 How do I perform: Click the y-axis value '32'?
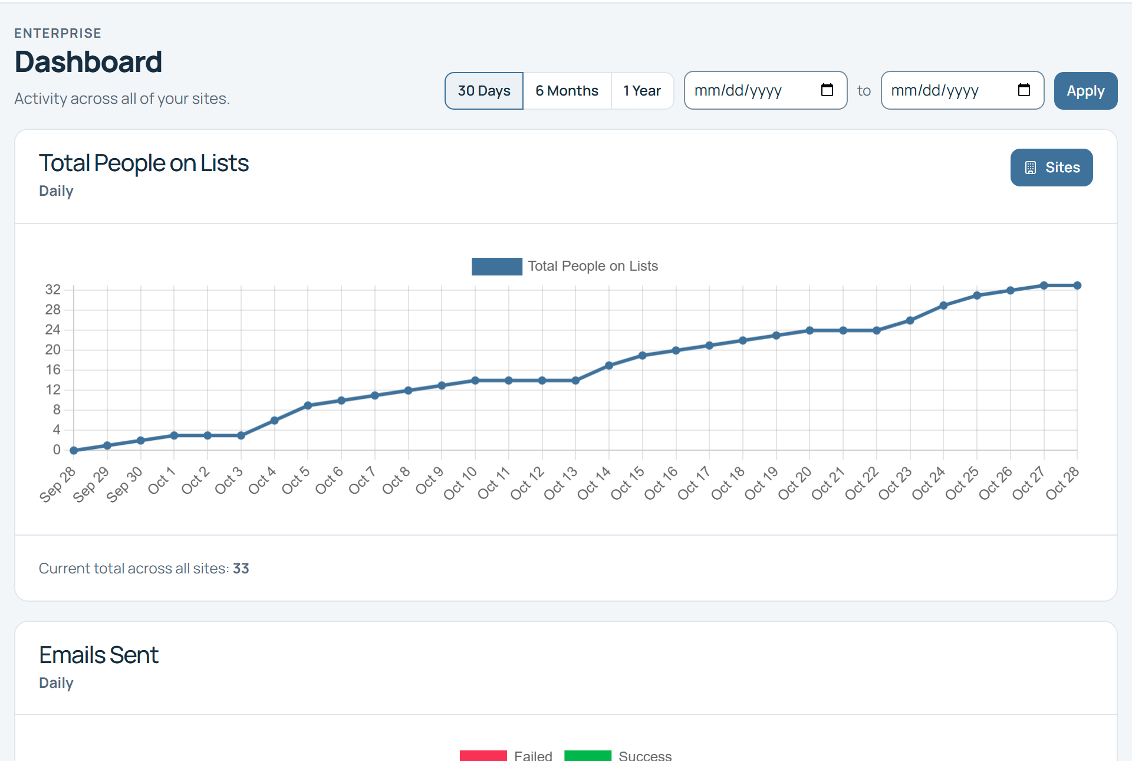click(x=53, y=289)
